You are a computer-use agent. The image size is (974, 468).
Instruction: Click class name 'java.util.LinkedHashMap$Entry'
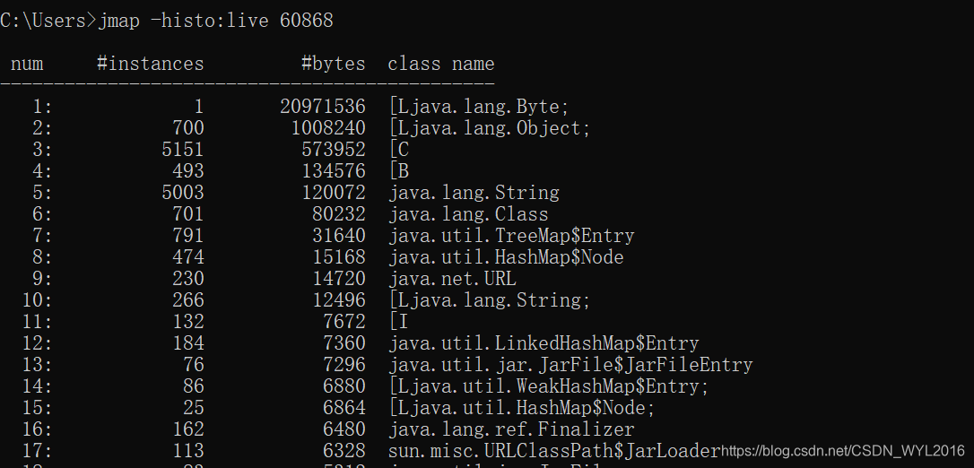click(x=544, y=343)
